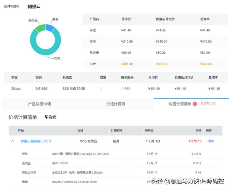
Task: Click the orange ¥401.40 月均价 in 总计 row
Action: click(x=127, y=64)
